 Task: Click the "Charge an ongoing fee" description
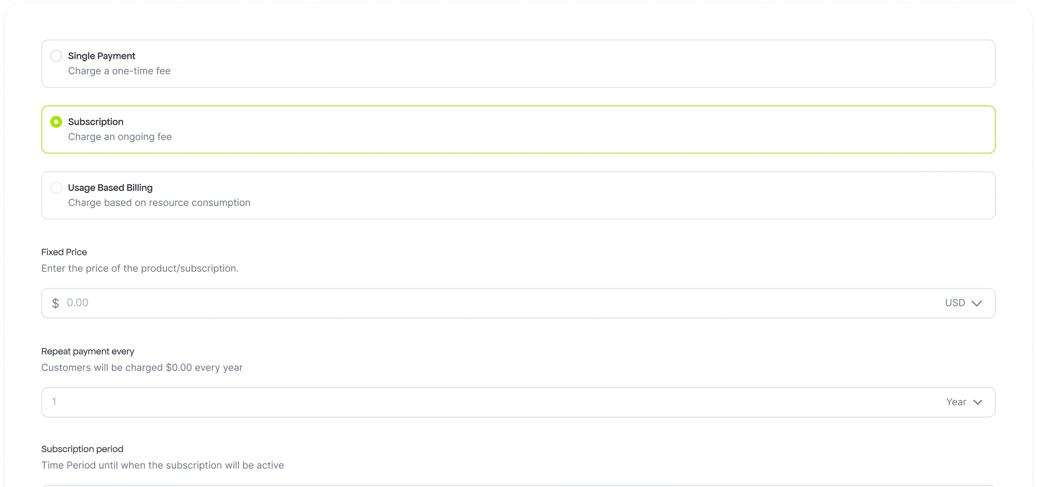click(x=119, y=137)
